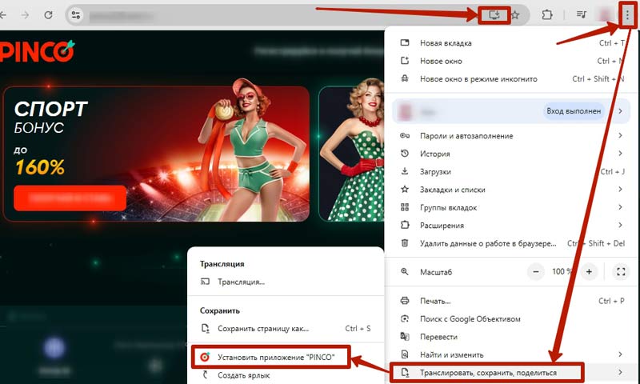640x384 pixels.
Task: Increase zoom with the plus button
Action: click(x=589, y=272)
